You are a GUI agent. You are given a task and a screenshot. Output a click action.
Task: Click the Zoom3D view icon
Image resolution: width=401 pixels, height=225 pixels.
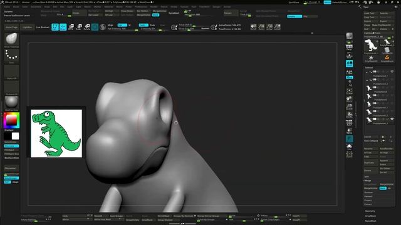(x=349, y=107)
